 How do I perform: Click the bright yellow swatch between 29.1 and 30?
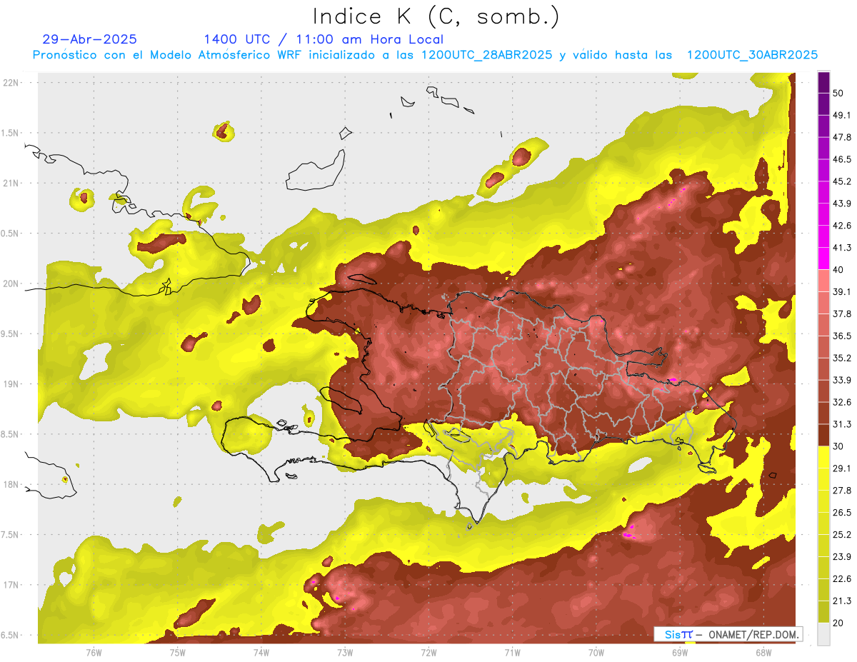tap(823, 457)
